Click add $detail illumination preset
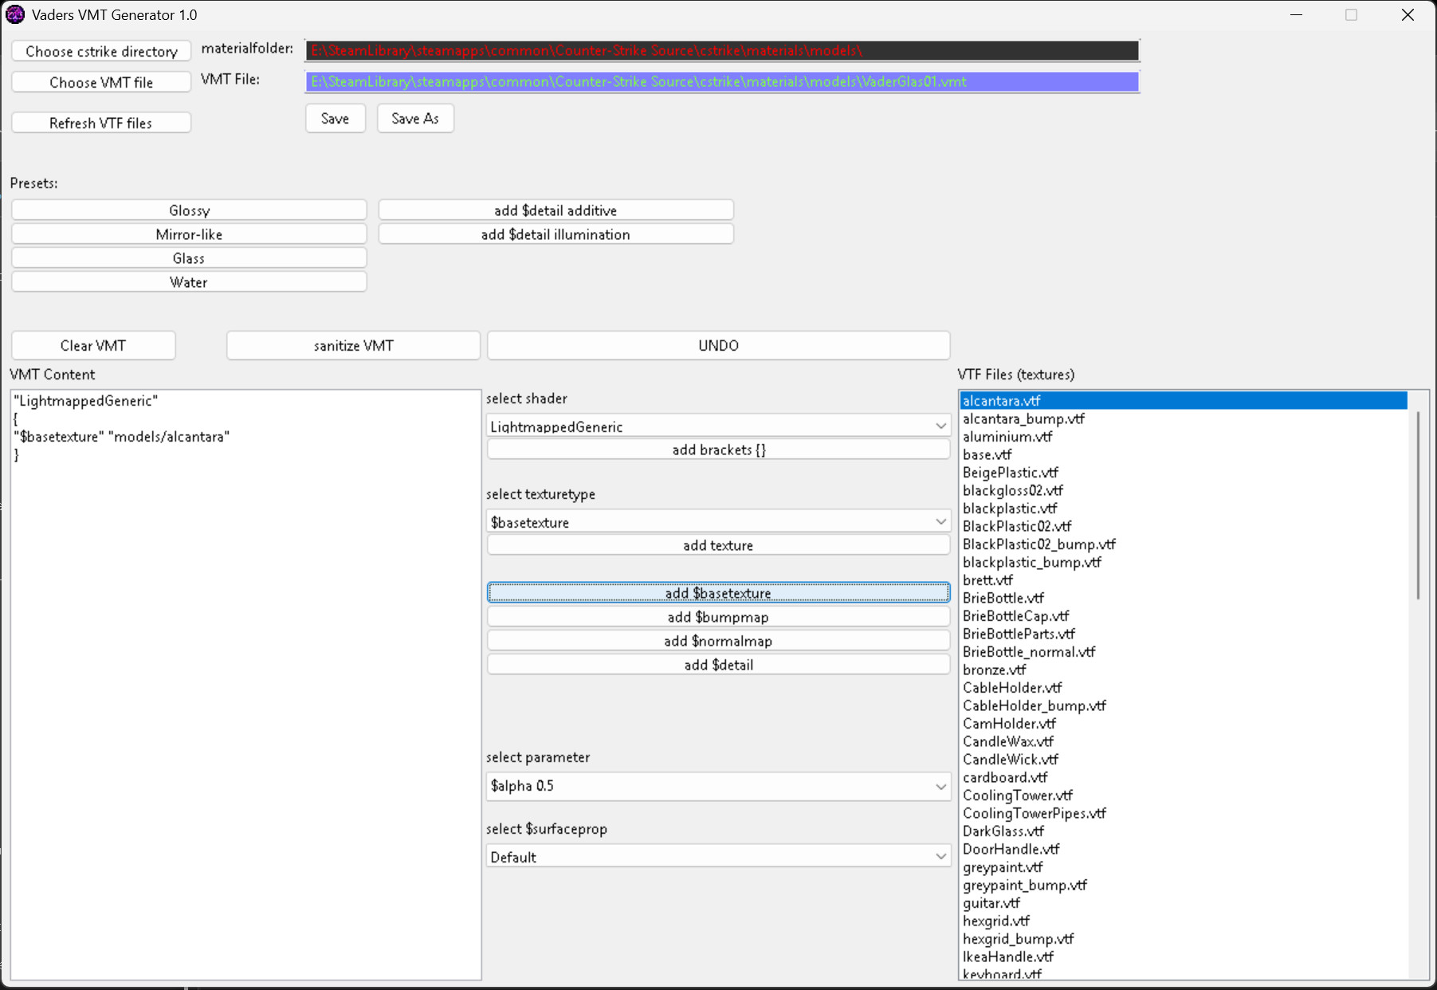1437x990 pixels. coord(556,234)
